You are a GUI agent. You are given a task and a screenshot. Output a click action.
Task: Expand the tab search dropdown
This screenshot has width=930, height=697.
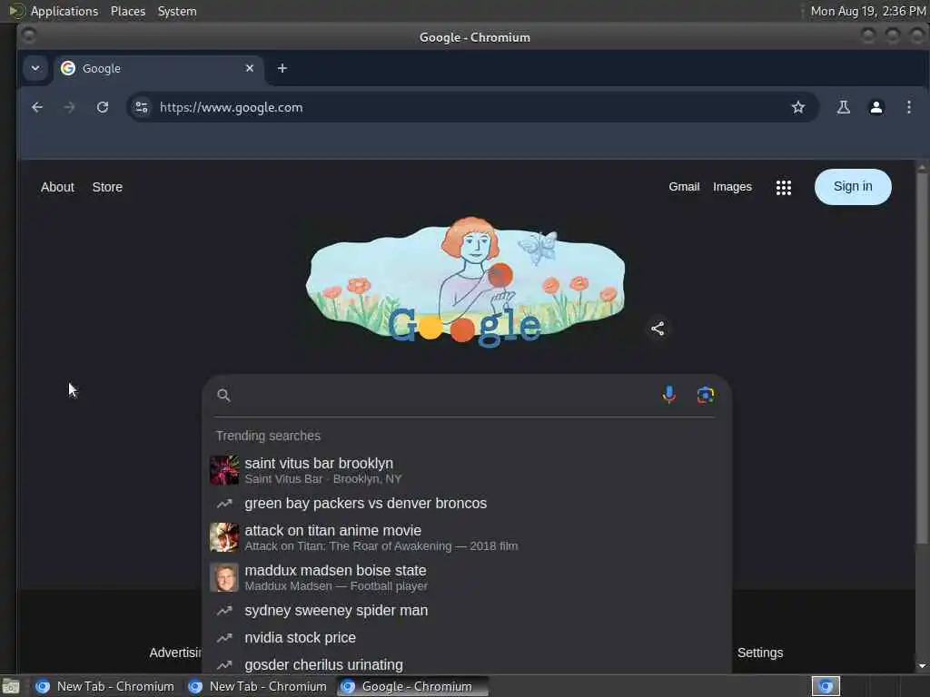click(35, 68)
